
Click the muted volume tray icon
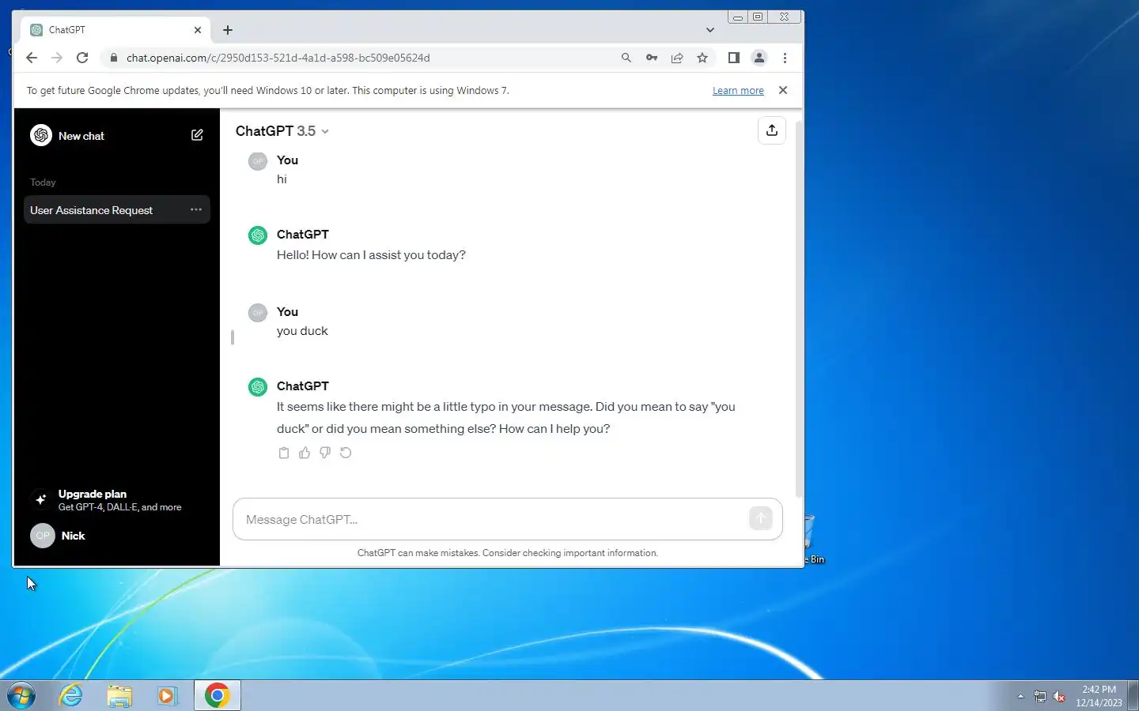coord(1059,696)
